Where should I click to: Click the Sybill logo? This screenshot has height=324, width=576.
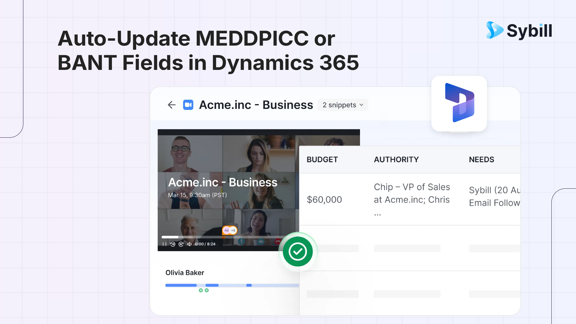(x=519, y=30)
